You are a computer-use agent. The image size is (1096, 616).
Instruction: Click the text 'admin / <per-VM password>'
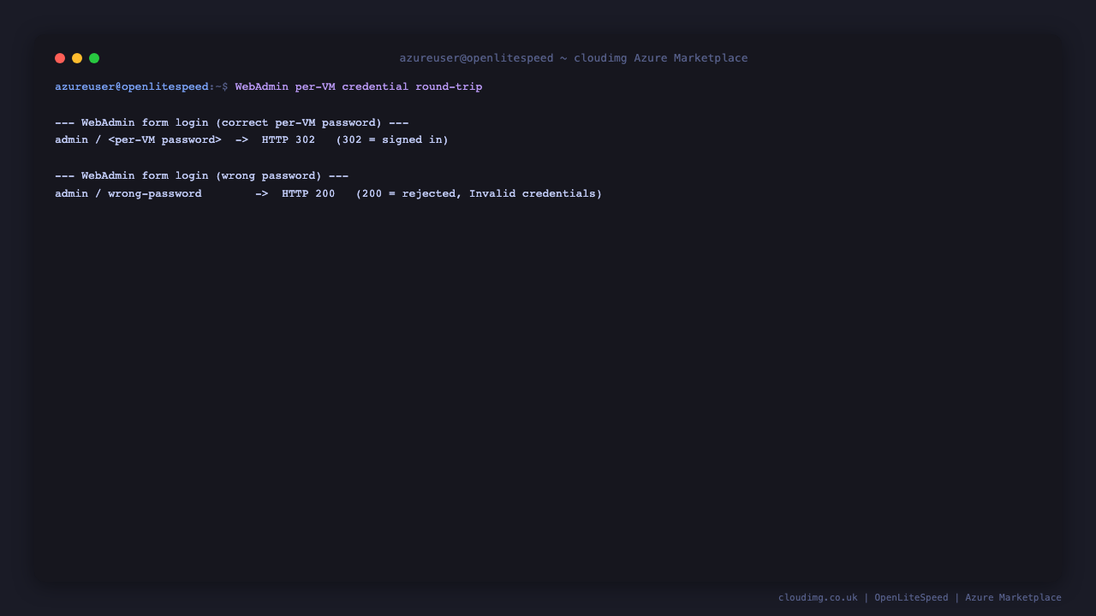pos(138,139)
